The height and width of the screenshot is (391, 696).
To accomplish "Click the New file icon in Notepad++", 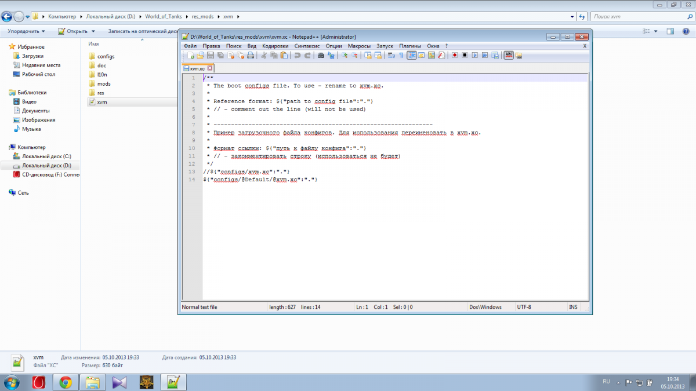I will (x=191, y=56).
